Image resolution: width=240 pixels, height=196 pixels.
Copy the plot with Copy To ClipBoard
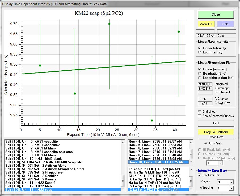coord(216,132)
